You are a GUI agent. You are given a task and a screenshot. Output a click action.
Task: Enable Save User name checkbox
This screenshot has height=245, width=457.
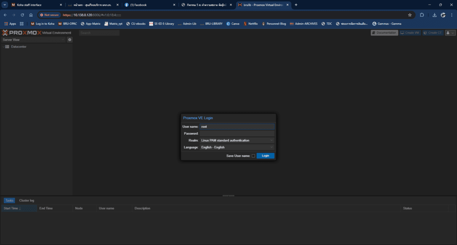pos(253,156)
